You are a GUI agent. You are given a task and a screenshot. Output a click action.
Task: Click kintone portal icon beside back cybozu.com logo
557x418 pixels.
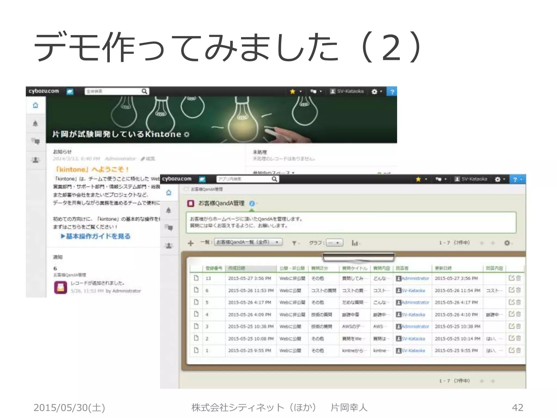click(x=70, y=91)
